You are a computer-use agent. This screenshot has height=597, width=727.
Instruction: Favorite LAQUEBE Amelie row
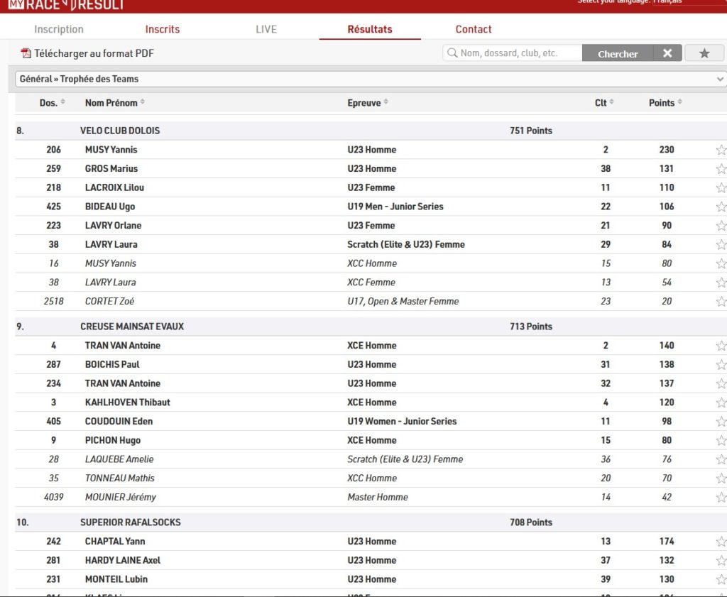[x=721, y=460]
